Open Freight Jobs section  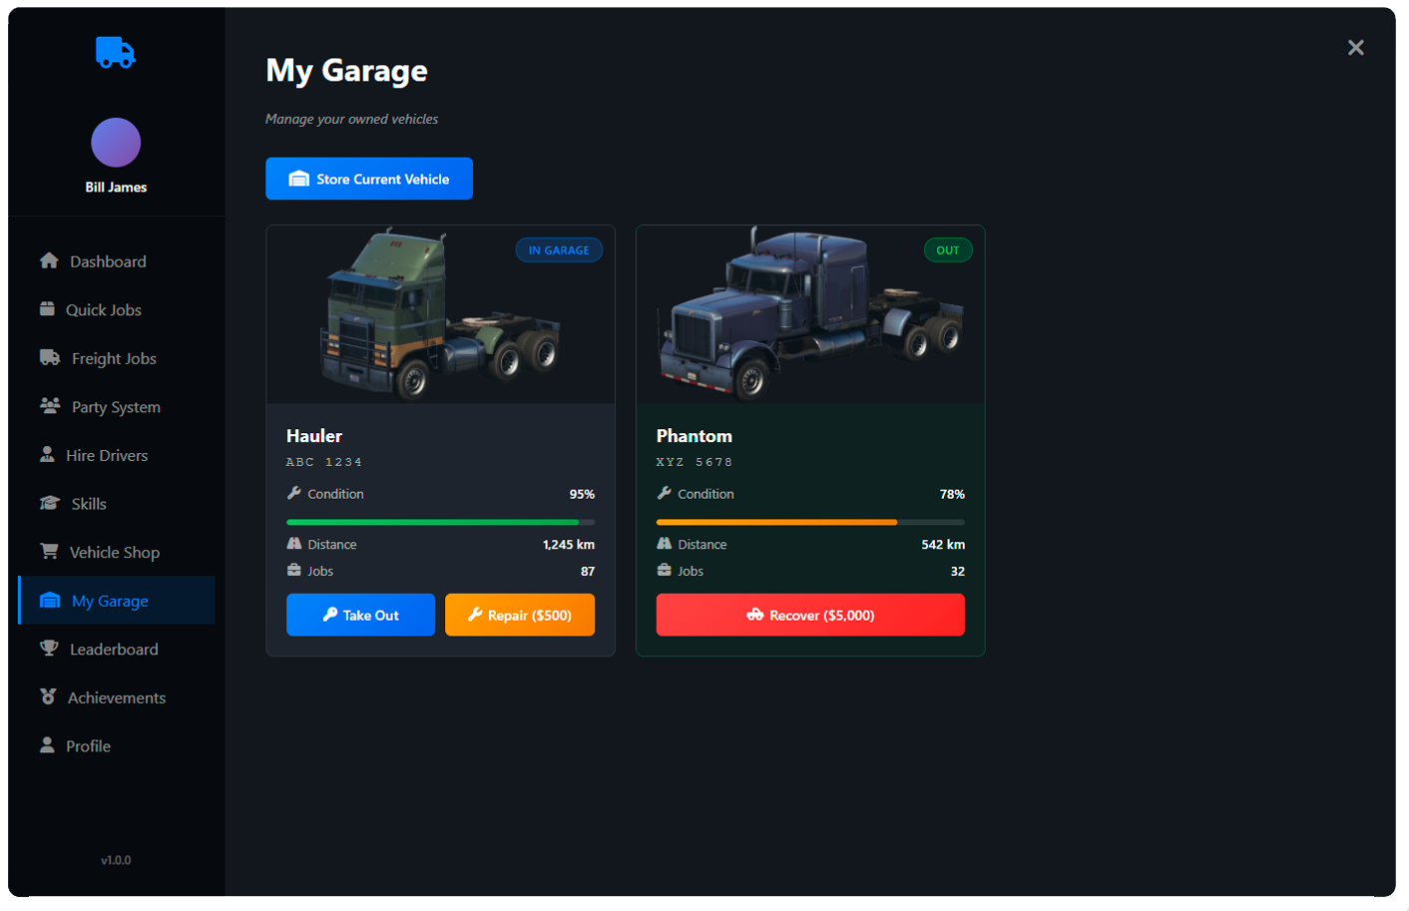click(117, 358)
